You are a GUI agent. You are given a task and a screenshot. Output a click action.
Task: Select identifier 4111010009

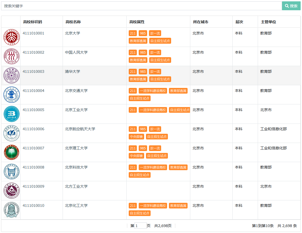[x=33, y=186]
